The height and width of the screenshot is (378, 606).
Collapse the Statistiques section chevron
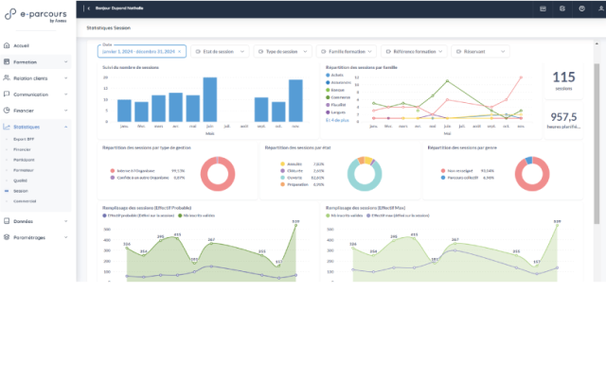point(65,127)
